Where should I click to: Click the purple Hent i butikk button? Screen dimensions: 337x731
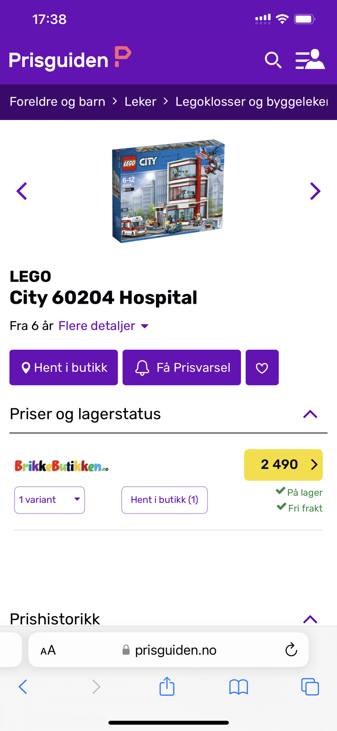[x=64, y=367]
